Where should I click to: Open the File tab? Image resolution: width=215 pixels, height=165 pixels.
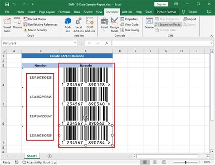pyautogui.click(x=7, y=12)
